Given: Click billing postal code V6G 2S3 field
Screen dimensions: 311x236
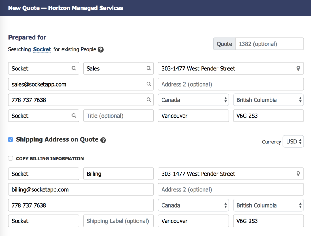Looking at the screenshot, I should (268, 116).
